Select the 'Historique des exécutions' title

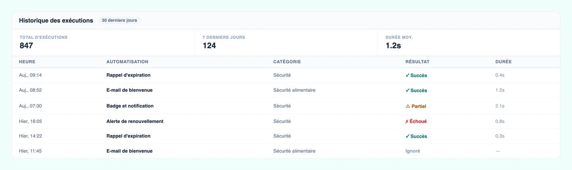56,20
